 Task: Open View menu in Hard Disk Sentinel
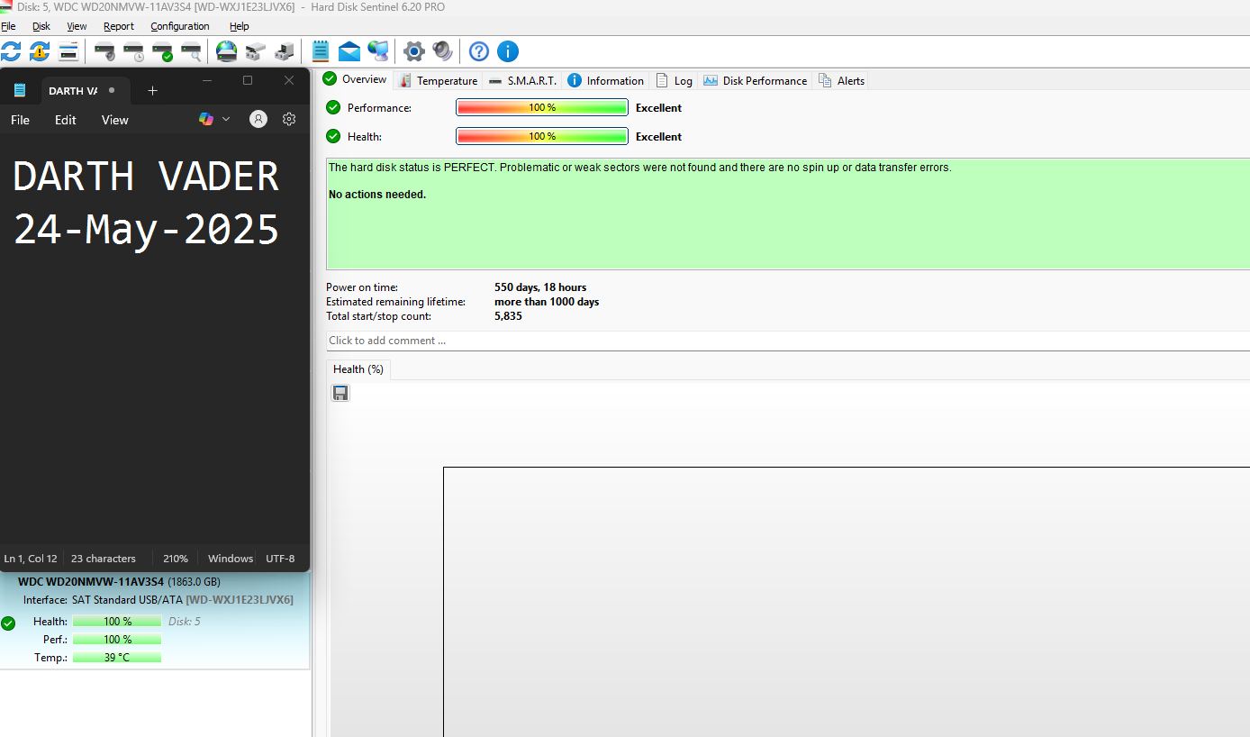(x=77, y=26)
